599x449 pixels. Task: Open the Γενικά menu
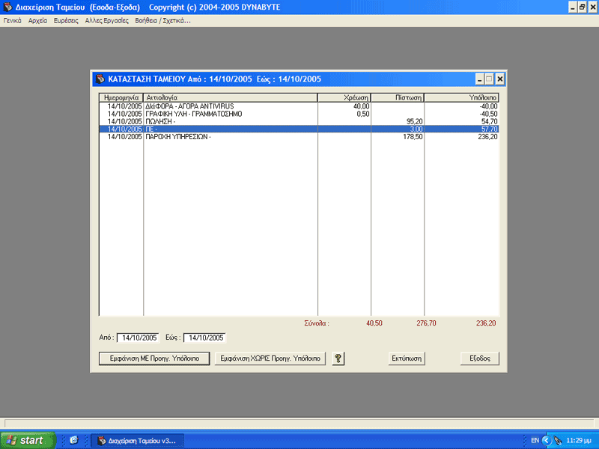(x=12, y=21)
